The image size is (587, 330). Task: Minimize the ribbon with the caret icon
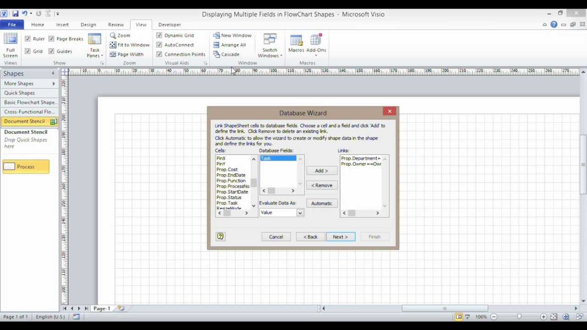[545, 25]
